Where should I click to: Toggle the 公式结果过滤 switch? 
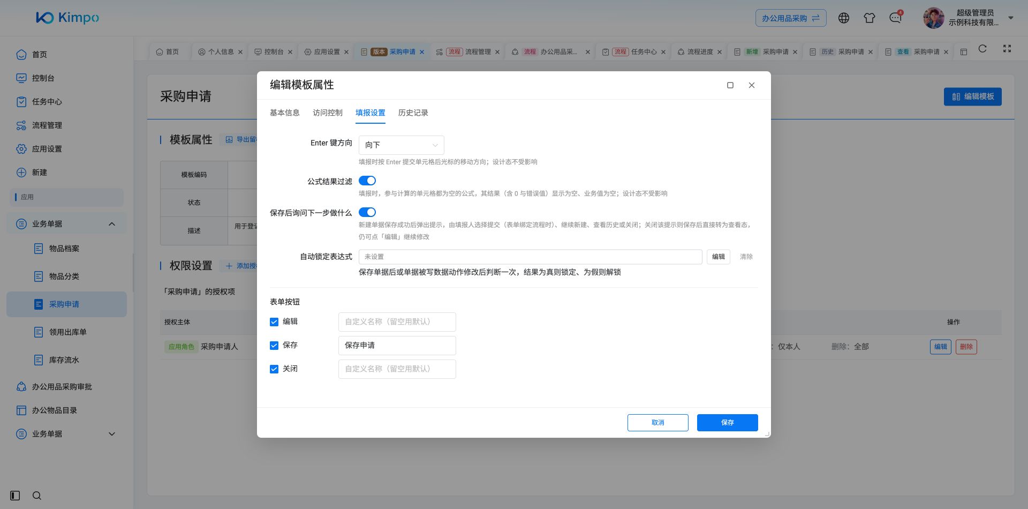click(x=367, y=181)
